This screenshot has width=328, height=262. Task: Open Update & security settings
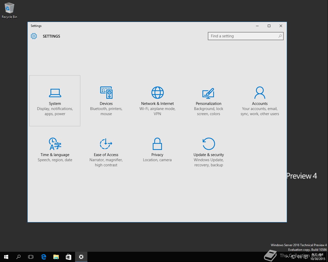(x=209, y=152)
